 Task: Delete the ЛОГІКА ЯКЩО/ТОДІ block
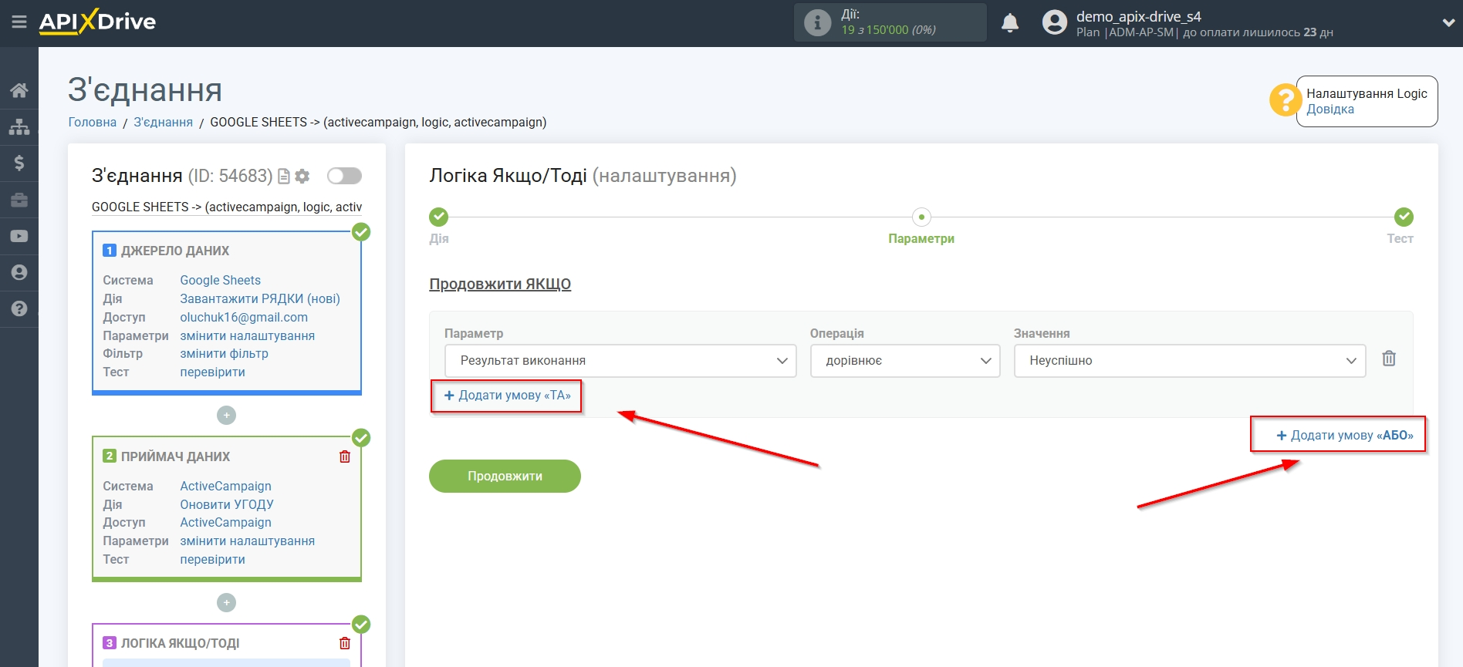[x=345, y=643]
